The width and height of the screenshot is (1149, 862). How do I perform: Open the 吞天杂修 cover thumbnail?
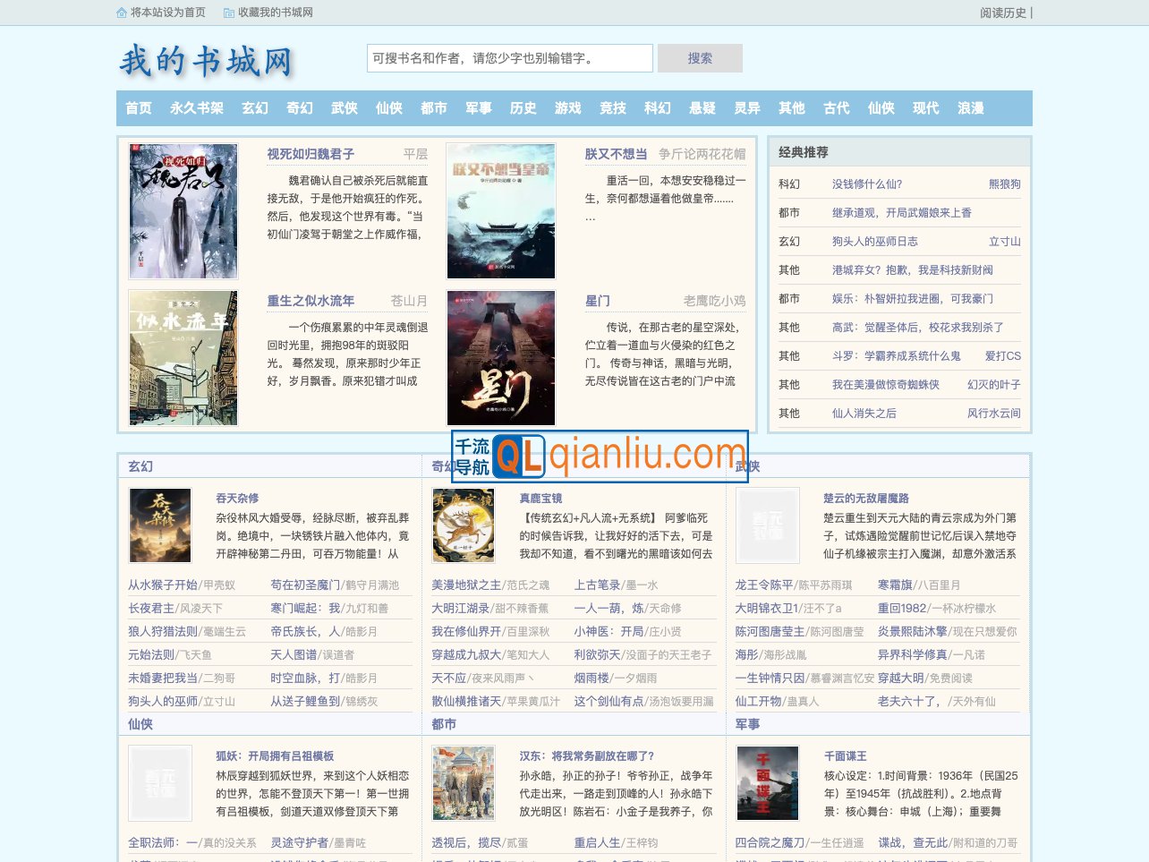point(160,525)
